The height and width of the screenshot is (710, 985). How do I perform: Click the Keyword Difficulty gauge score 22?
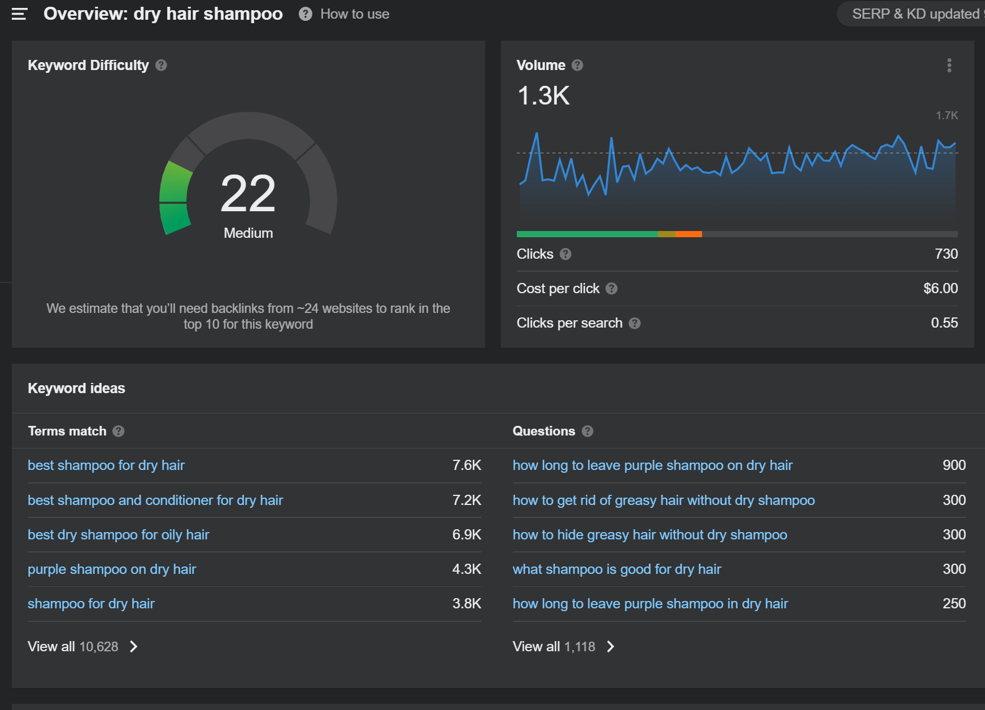(x=248, y=194)
